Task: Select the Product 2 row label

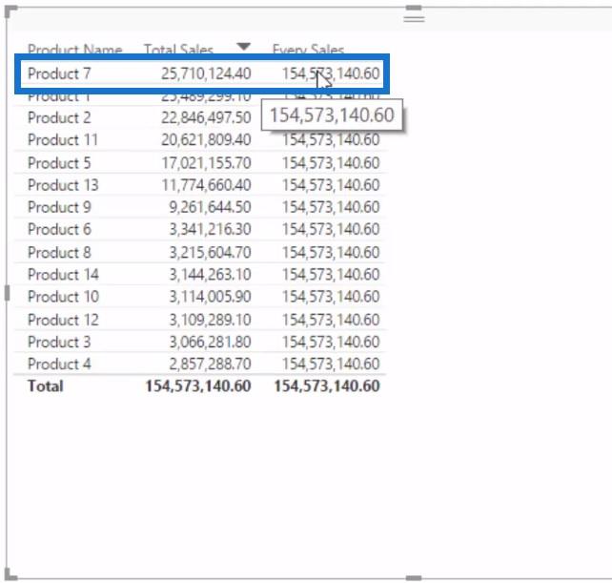Action: [59, 117]
